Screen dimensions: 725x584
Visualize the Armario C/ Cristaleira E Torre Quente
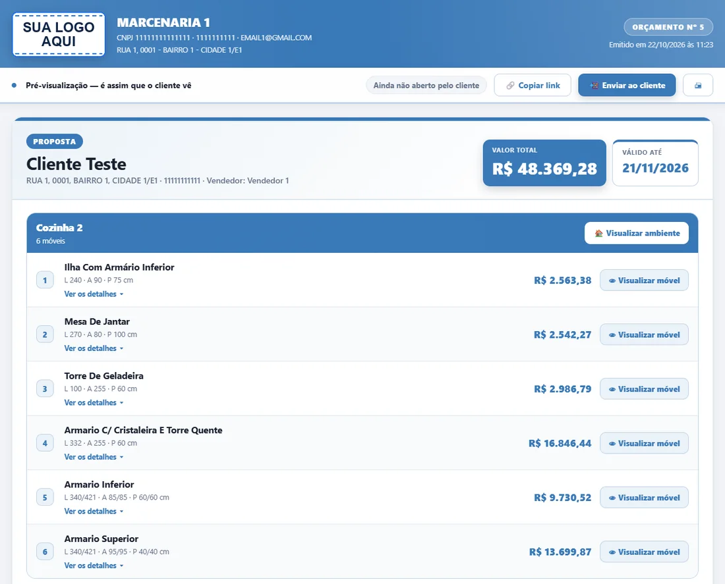click(x=644, y=443)
